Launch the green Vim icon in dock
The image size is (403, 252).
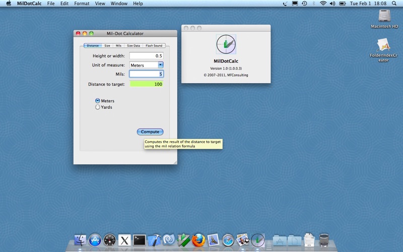184,240
